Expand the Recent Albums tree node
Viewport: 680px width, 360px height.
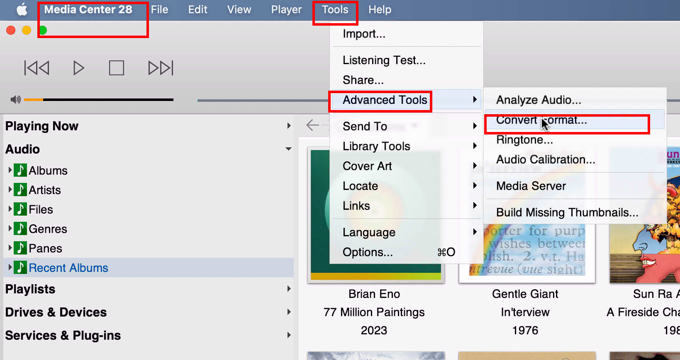(x=10, y=267)
